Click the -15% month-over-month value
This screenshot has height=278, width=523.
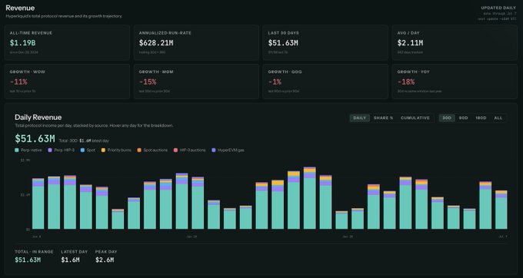pyautogui.click(x=148, y=82)
